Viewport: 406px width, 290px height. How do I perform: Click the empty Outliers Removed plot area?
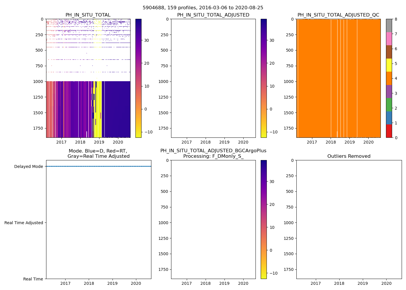coord(349,220)
